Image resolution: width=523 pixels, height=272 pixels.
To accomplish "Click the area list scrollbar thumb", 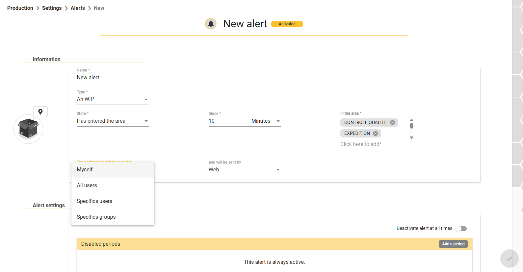I will (x=411, y=126).
